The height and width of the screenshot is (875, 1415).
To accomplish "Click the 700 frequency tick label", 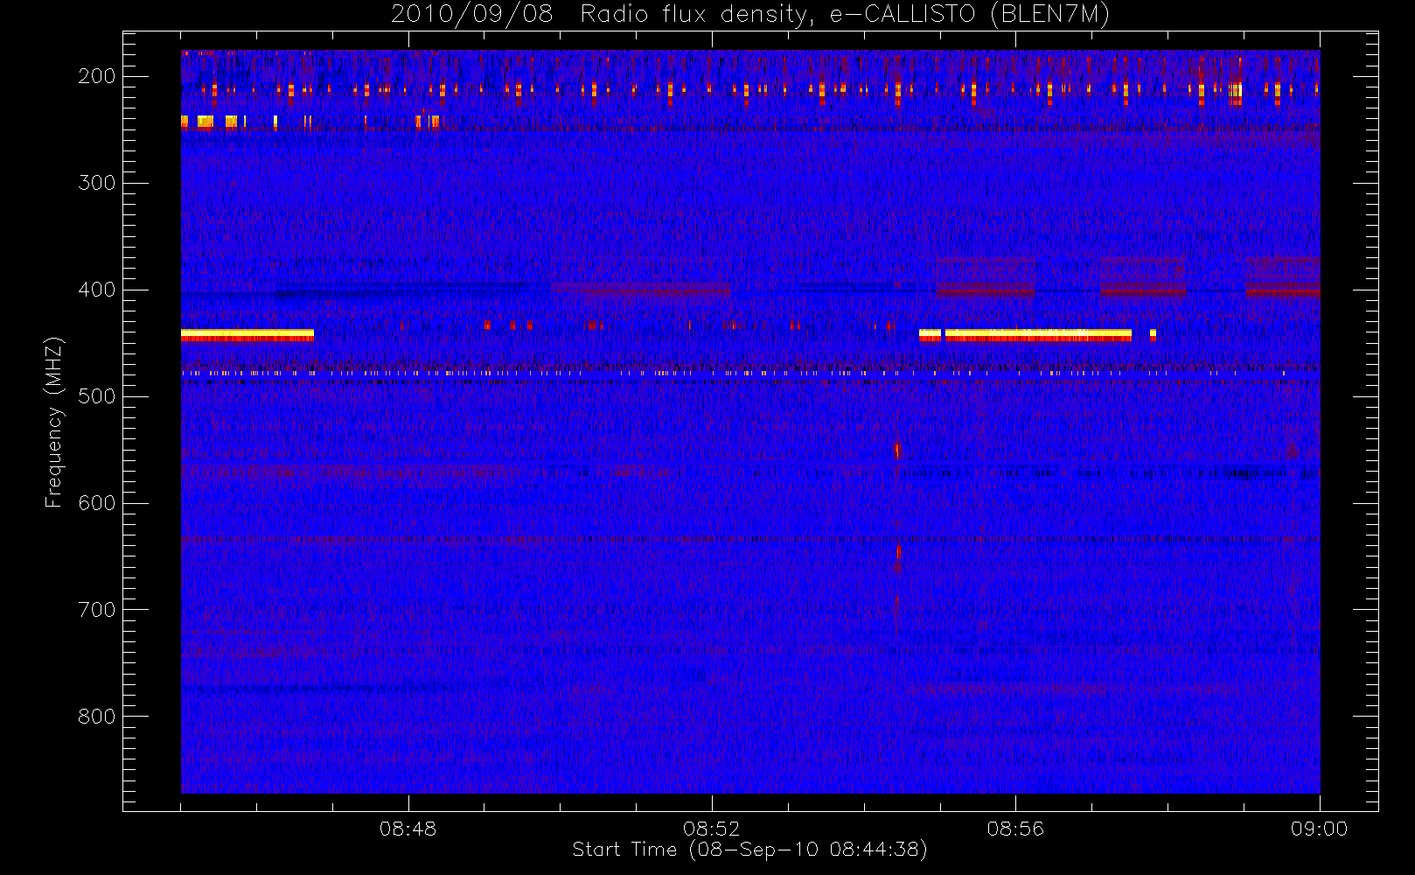I will (x=97, y=610).
